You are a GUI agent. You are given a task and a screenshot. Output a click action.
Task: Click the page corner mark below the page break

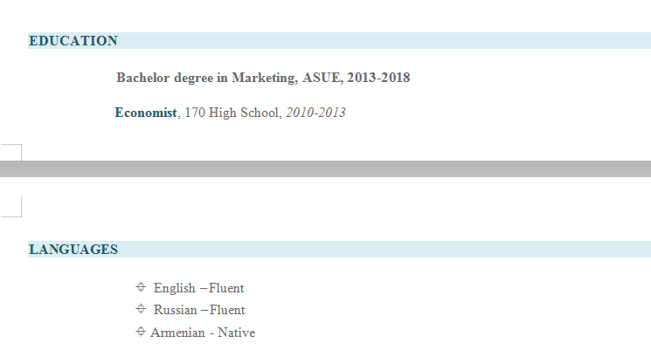click(x=12, y=206)
